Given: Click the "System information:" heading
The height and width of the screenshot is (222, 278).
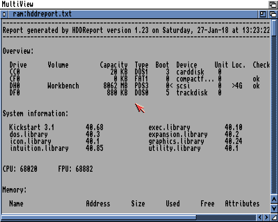Looking at the screenshot, I should click(x=35, y=114).
